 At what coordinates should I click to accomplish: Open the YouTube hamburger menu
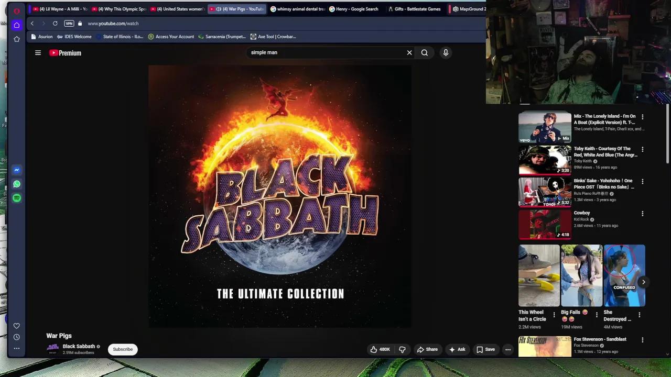click(38, 52)
